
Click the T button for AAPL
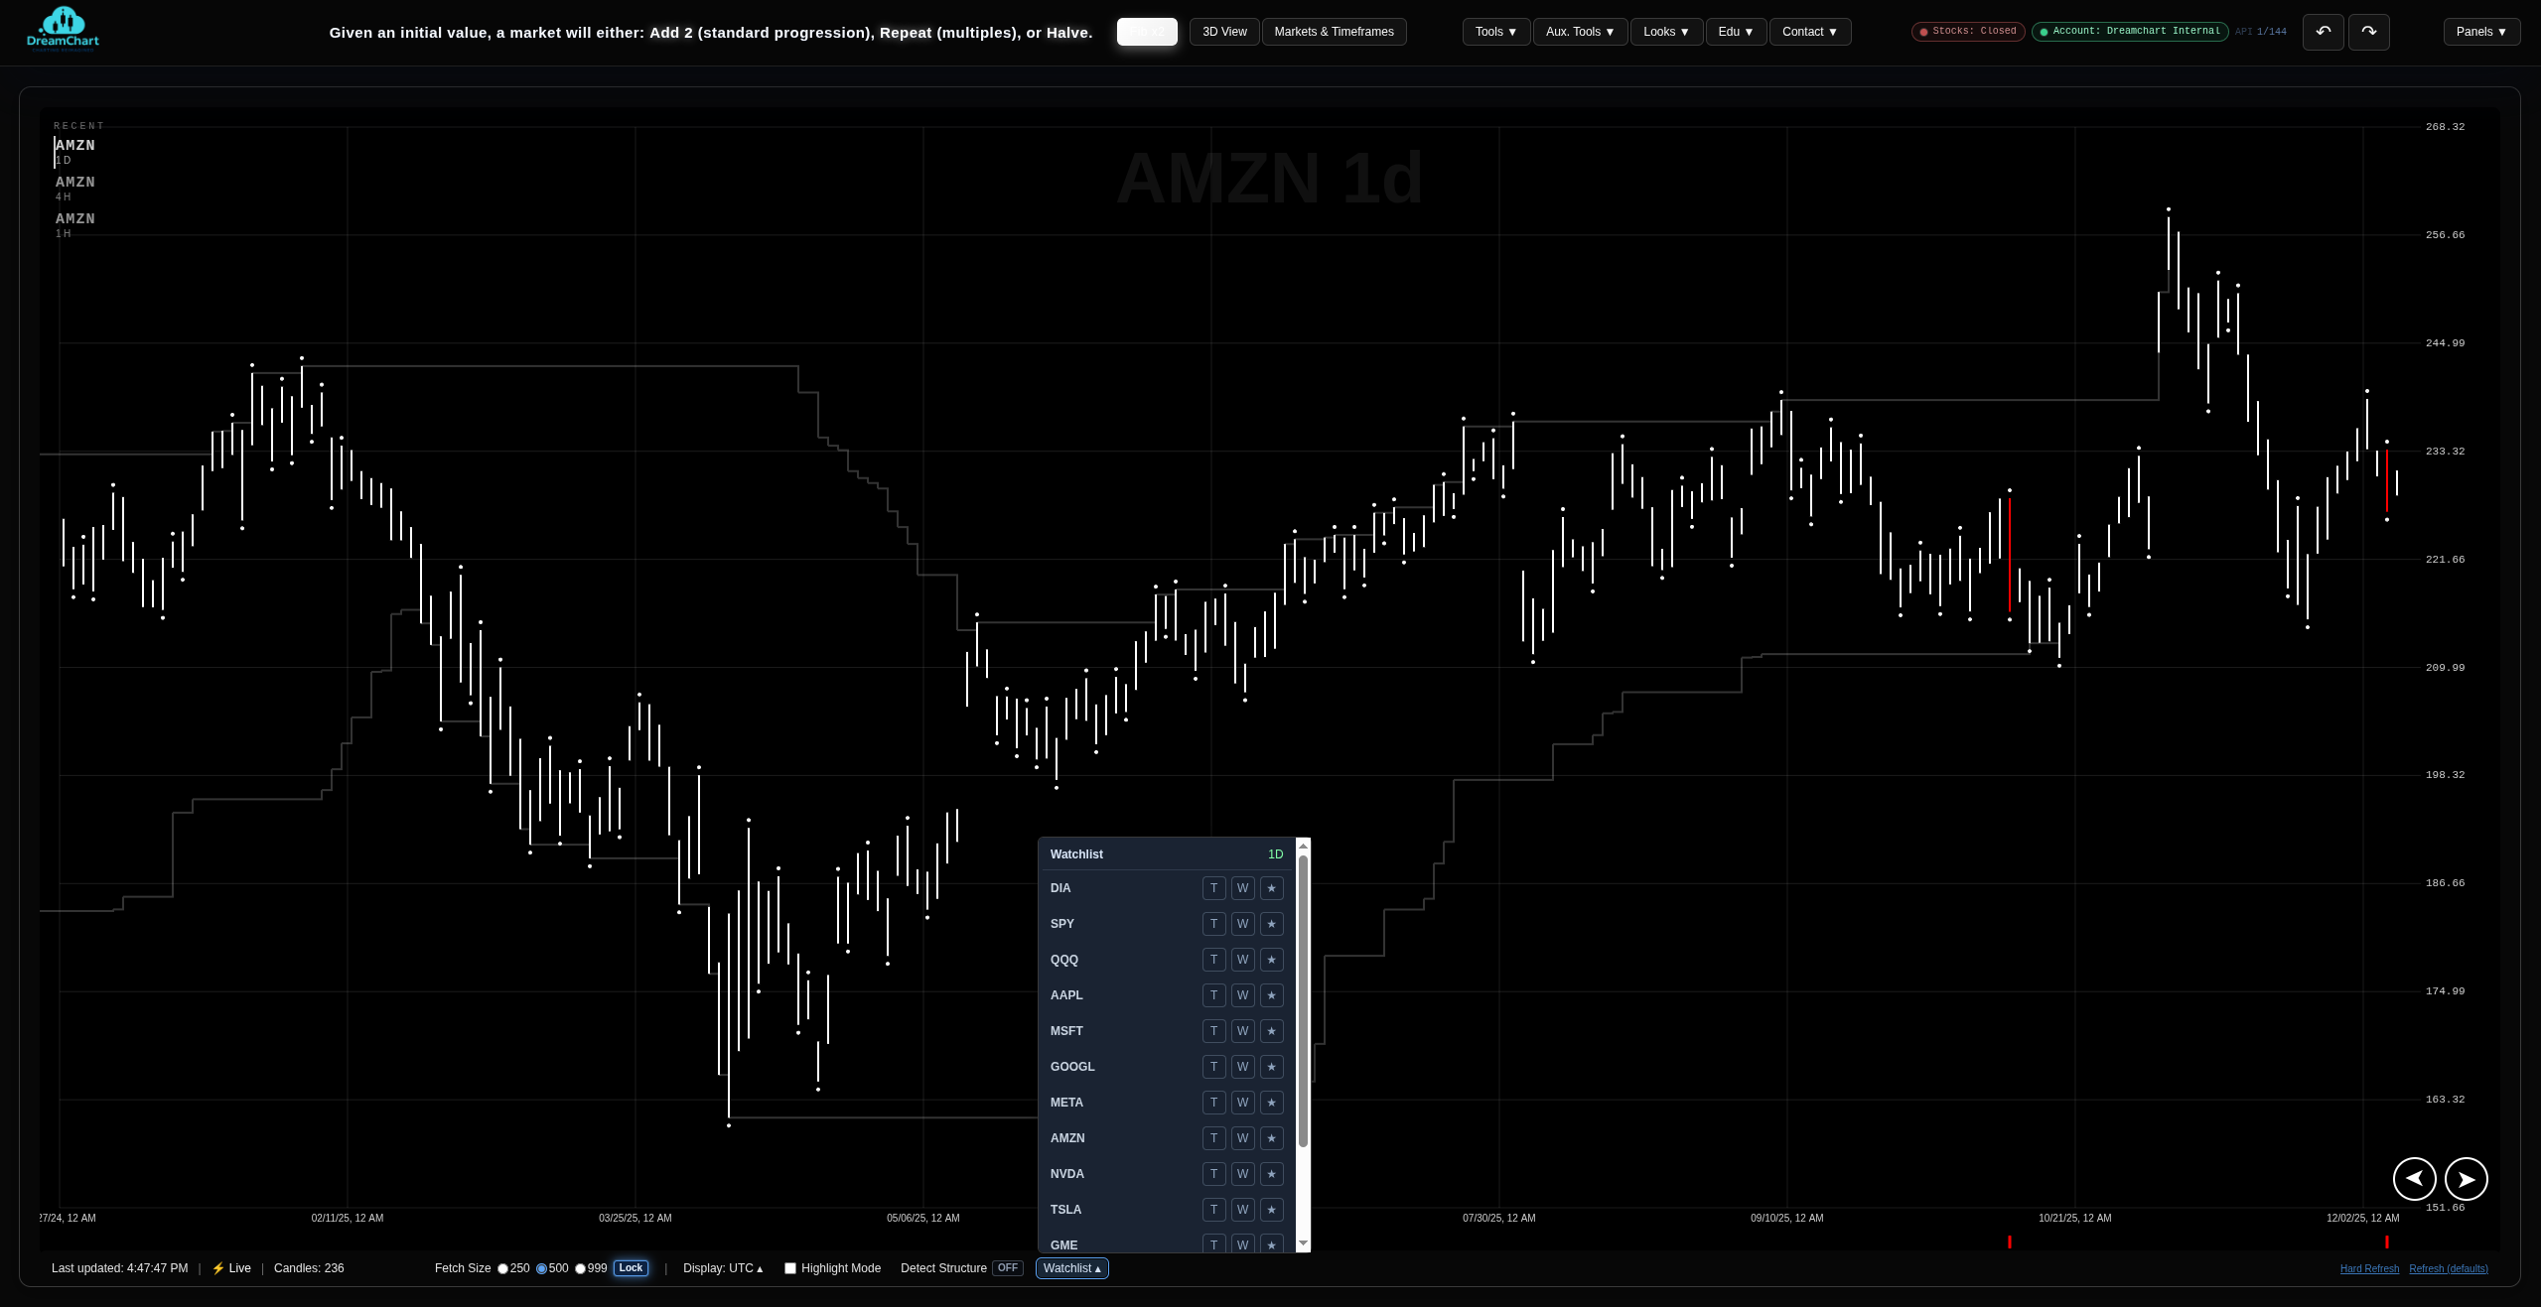pyautogui.click(x=1213, y=995)
